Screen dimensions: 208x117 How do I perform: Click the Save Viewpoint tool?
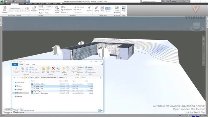coord(4,10)
